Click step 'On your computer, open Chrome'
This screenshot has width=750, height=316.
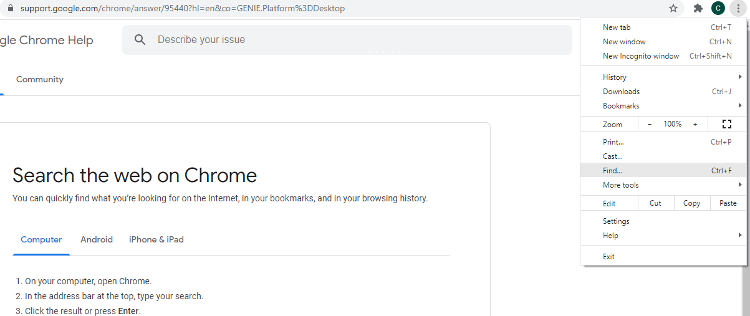tap(88, 281)
